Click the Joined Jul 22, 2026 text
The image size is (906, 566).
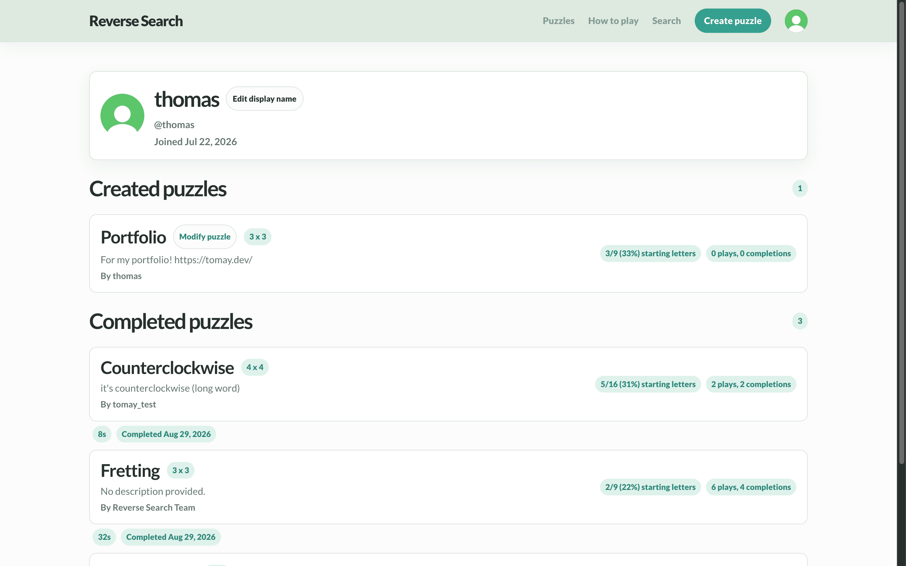point(195,141)
